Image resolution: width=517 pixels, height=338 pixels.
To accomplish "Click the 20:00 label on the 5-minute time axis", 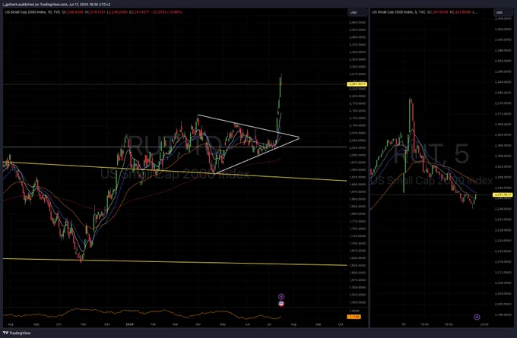I will (484, 324).
